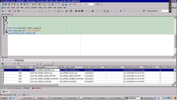Click the next record arrow in data grid

point(14,64)
